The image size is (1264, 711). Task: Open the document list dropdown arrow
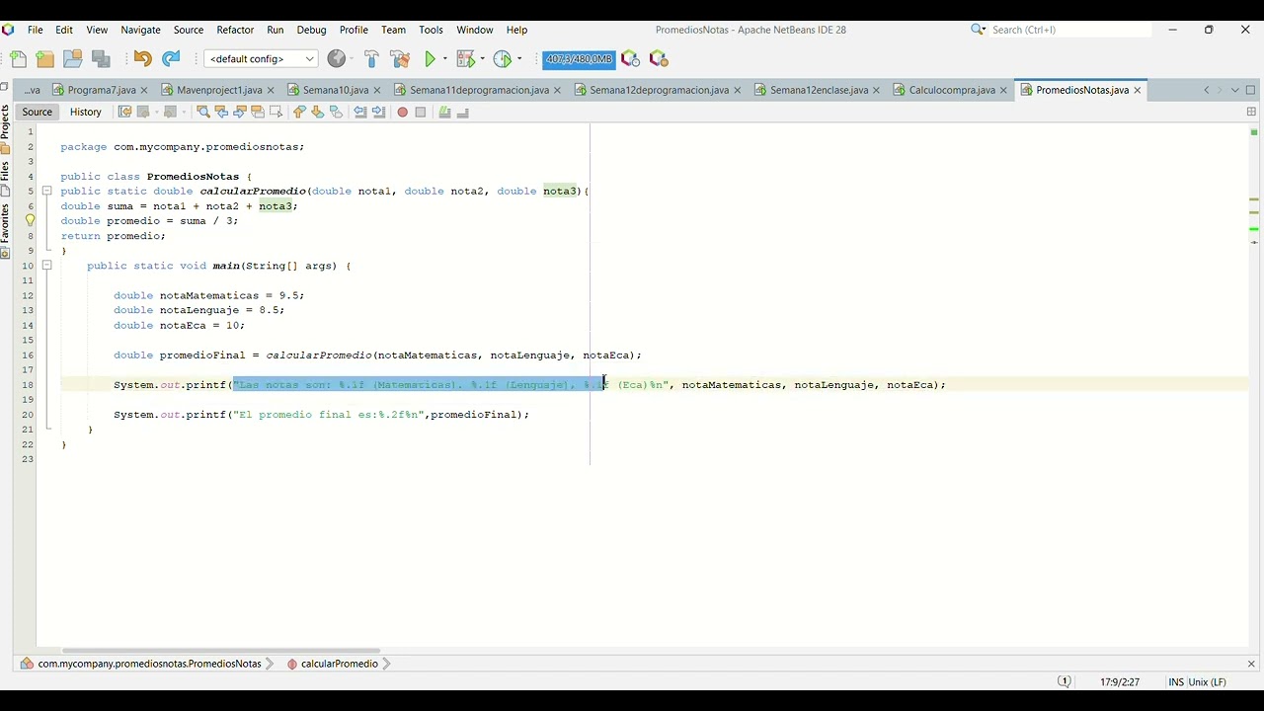(x=1234, y=90)
